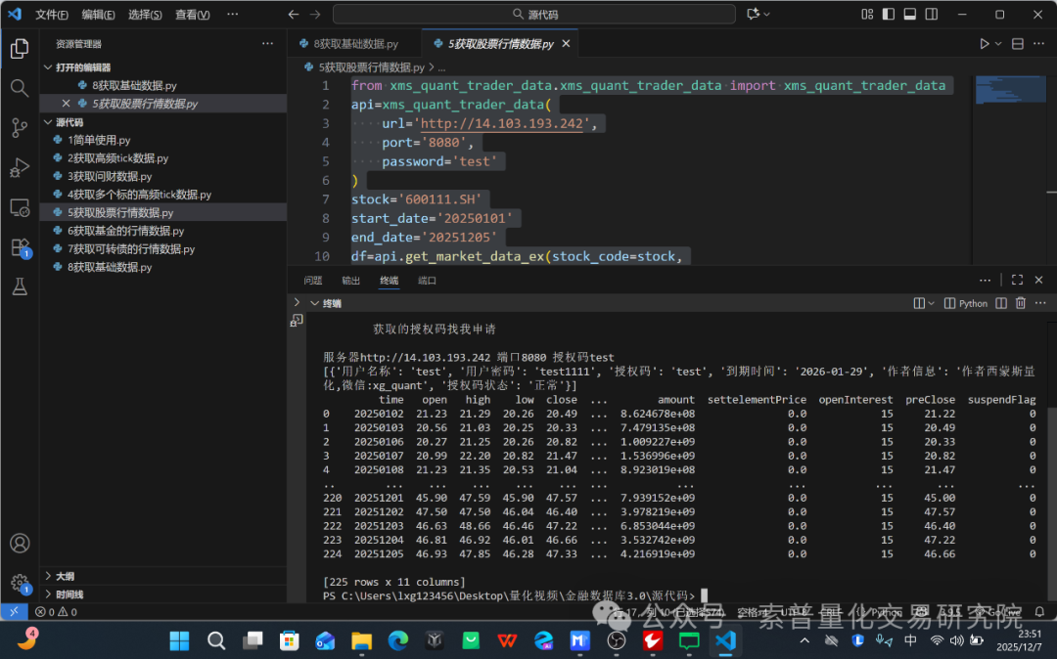1057x659 pixels.
Task: Show errors and warnings count in status bar
Action: coord(56,612)
